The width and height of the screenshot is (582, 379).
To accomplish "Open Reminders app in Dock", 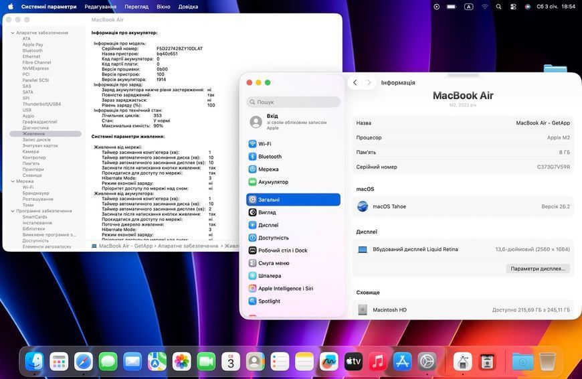I will pos(280,361).
